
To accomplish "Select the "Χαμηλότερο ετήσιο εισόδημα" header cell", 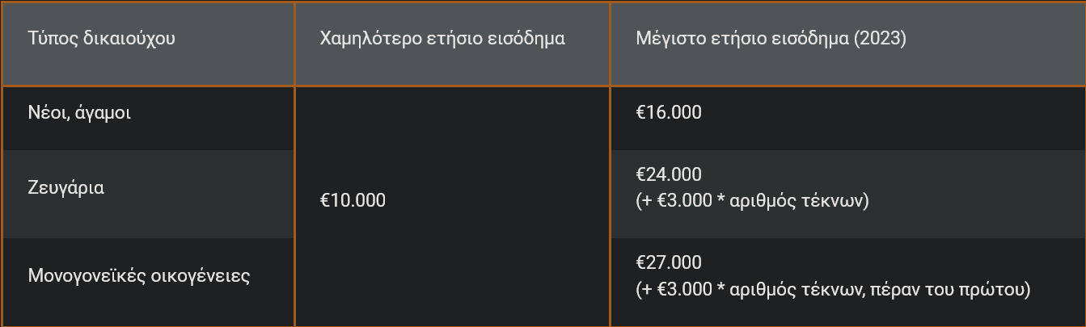I will pos(442,39).
